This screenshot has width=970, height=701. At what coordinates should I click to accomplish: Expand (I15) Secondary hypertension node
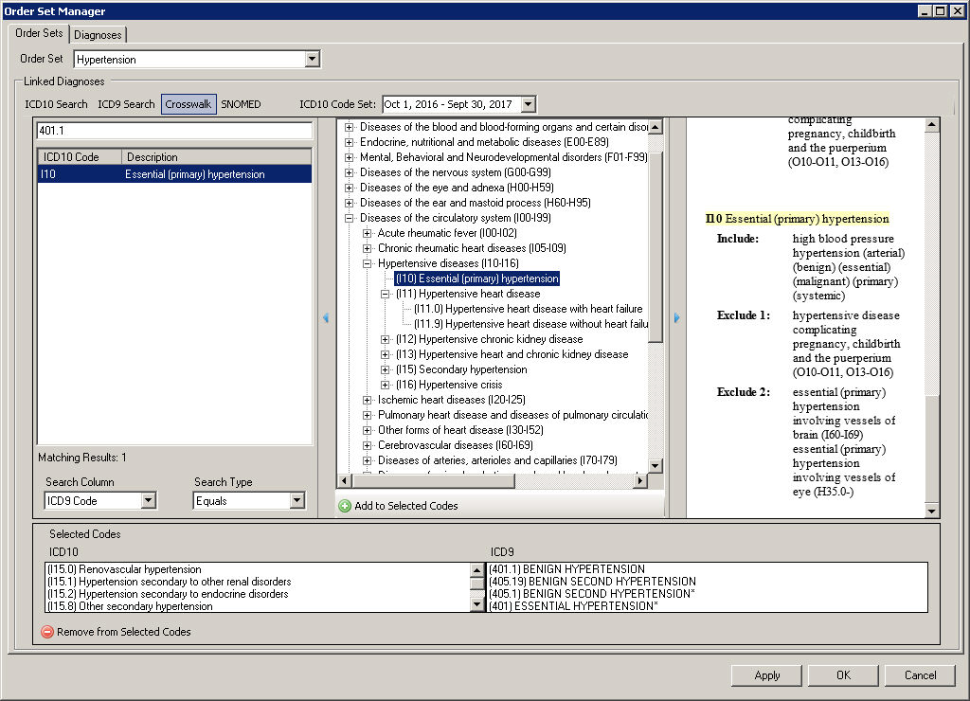tap(385, 369)
